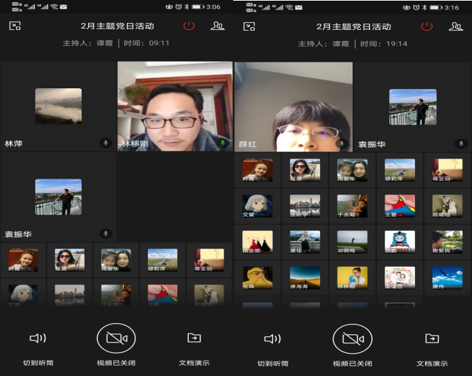Tap the speaker icon in right screen
This screenshot has width=472, height=376.
[x=272, y=338]
